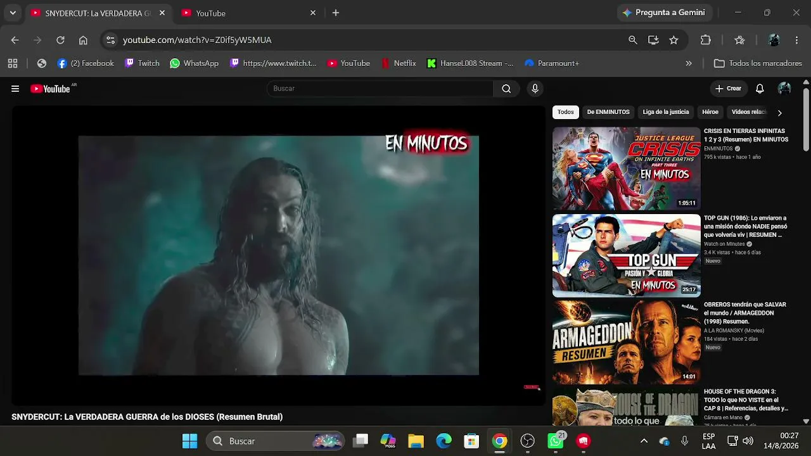
Task: Select the Videos relacionados filter chip
Action: (749, 112)
